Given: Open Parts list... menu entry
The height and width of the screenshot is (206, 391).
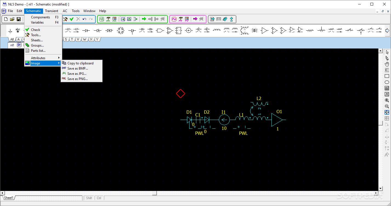Looking at the screenshot, I should pyautogui.click(x=43, y=50).
